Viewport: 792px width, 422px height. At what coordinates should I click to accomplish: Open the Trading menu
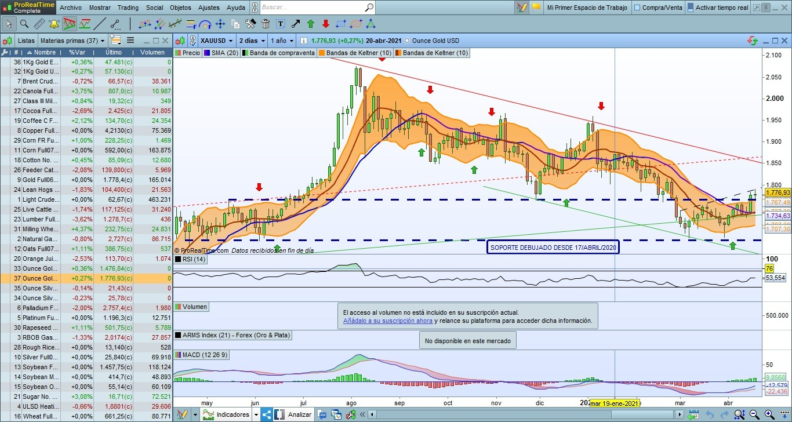tap(128, 8)
